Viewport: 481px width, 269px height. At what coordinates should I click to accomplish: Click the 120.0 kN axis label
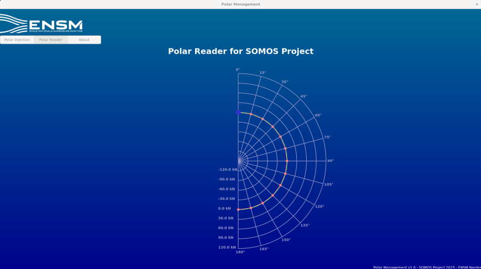(227, 247)
